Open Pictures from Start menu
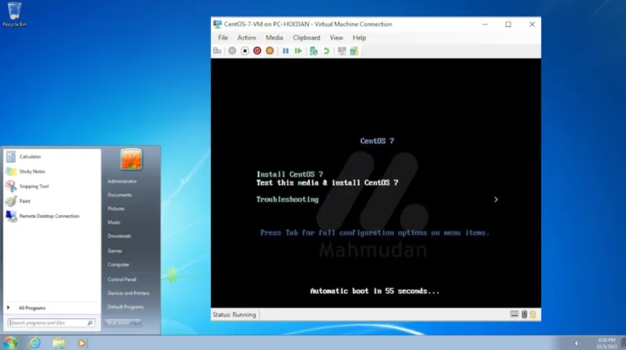The width and height of the screenshot is (626, 350). [116, 208]
